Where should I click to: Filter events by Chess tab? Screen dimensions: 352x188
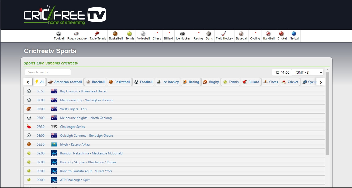(x=270, y=82)
